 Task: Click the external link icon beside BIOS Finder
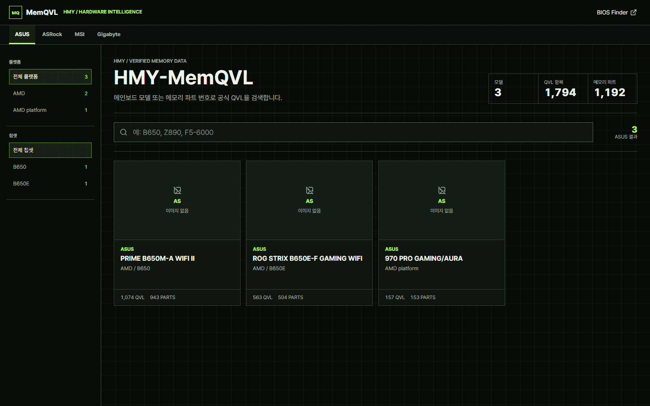tap(633, 13)
